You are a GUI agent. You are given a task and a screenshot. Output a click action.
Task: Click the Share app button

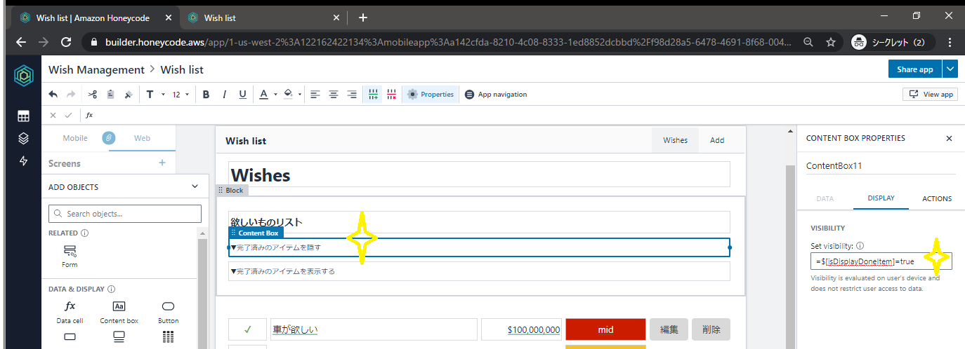915,69
